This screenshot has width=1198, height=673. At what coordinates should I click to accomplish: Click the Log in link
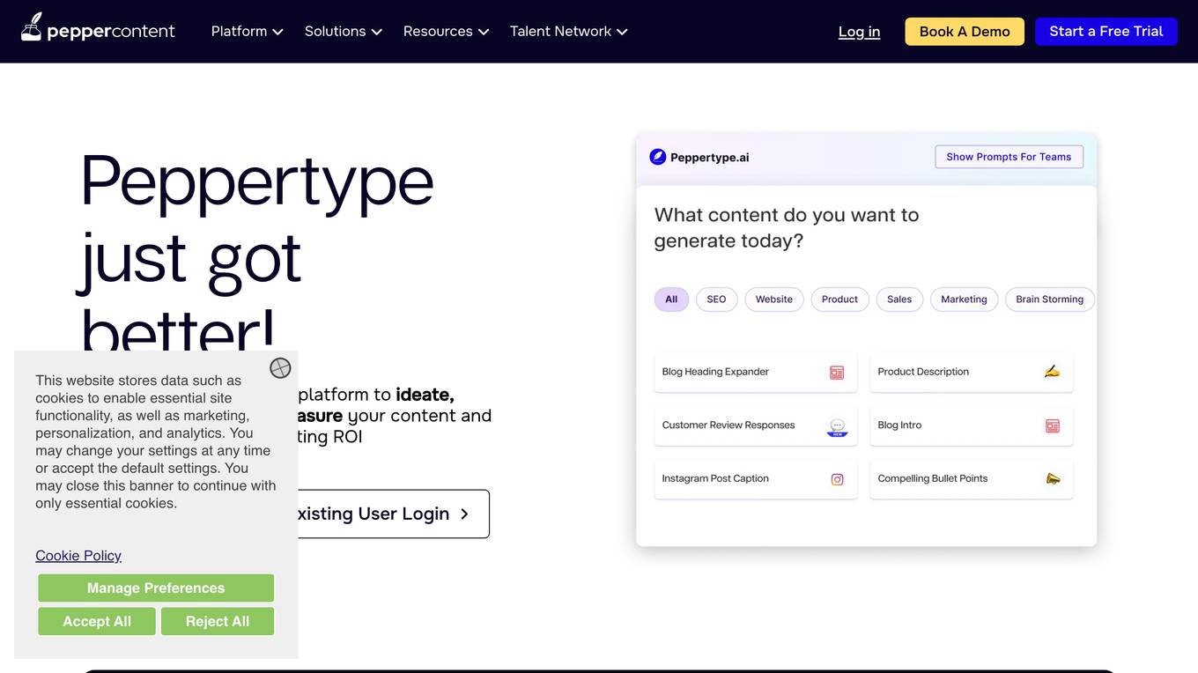859,32
